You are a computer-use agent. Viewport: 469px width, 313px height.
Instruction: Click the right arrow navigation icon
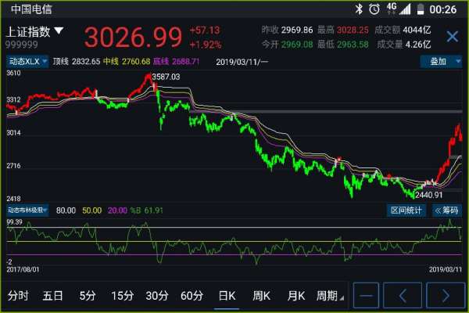pyautogui.click(x=446, y=296)
